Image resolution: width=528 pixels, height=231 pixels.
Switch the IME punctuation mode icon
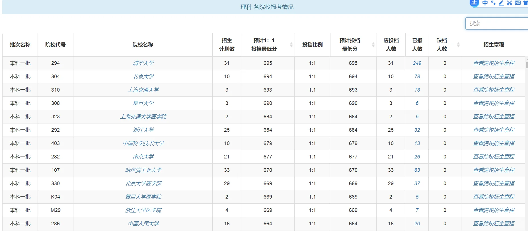[x=493, y=3]
